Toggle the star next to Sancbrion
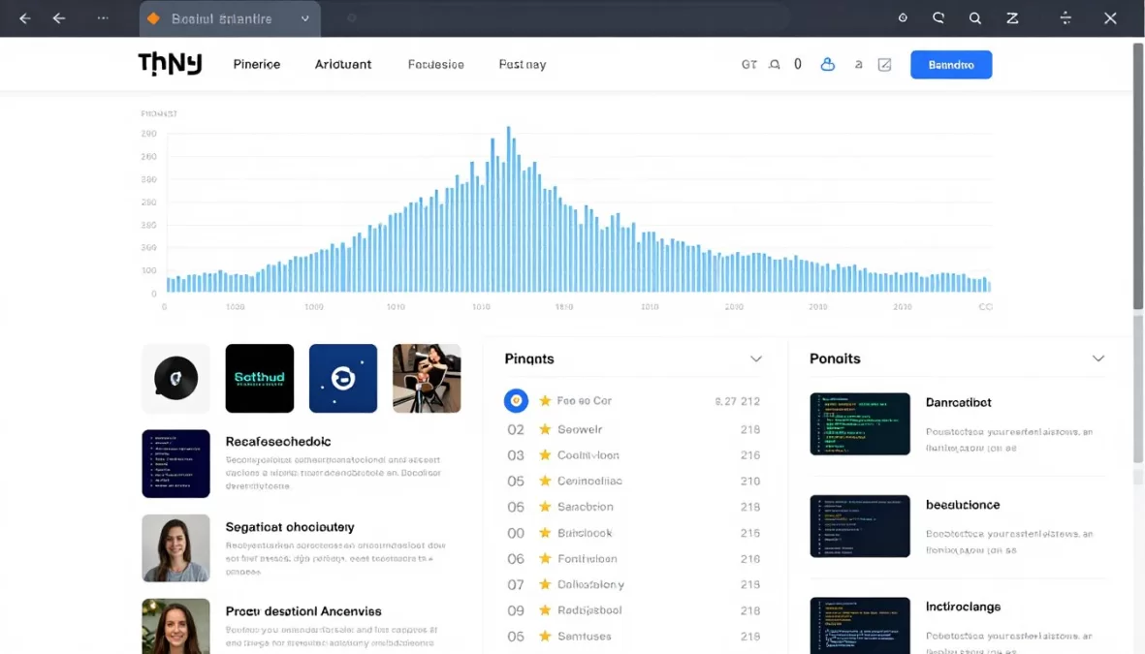Screen dimensions: 1145x654 pos(545,507)
